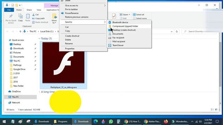This screenshot has height=125, width=223.
Task: Send file to Documents
Action: pyautogui.click(x=129, y=34)
